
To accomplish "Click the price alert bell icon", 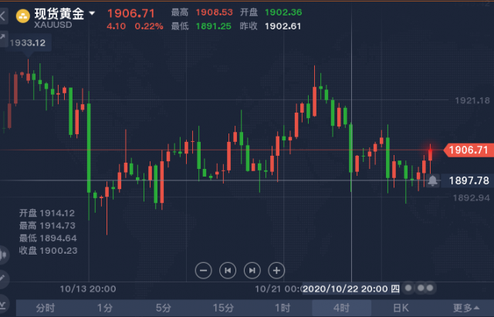I will 432,180.
